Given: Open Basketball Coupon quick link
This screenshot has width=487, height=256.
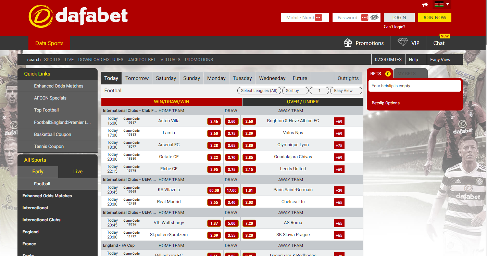Looking at the screenshot, I should (58, 134).
